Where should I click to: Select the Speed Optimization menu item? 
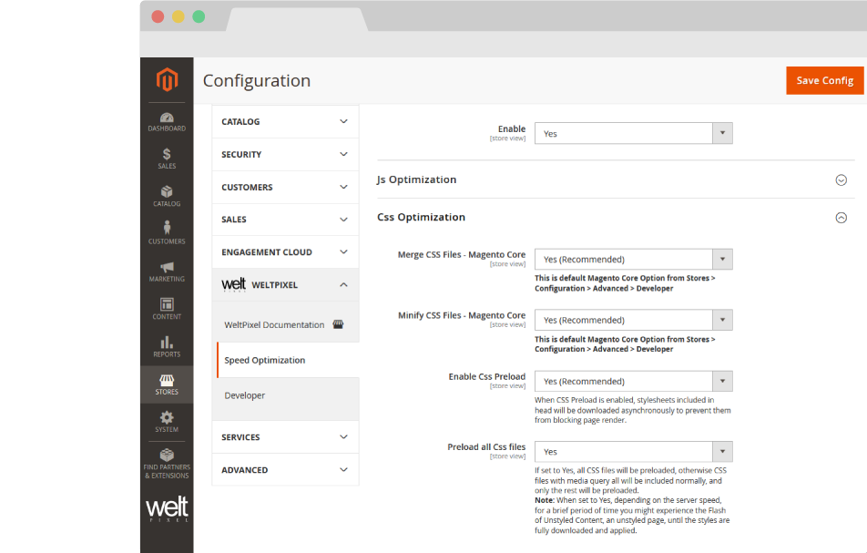coord(264,360)
